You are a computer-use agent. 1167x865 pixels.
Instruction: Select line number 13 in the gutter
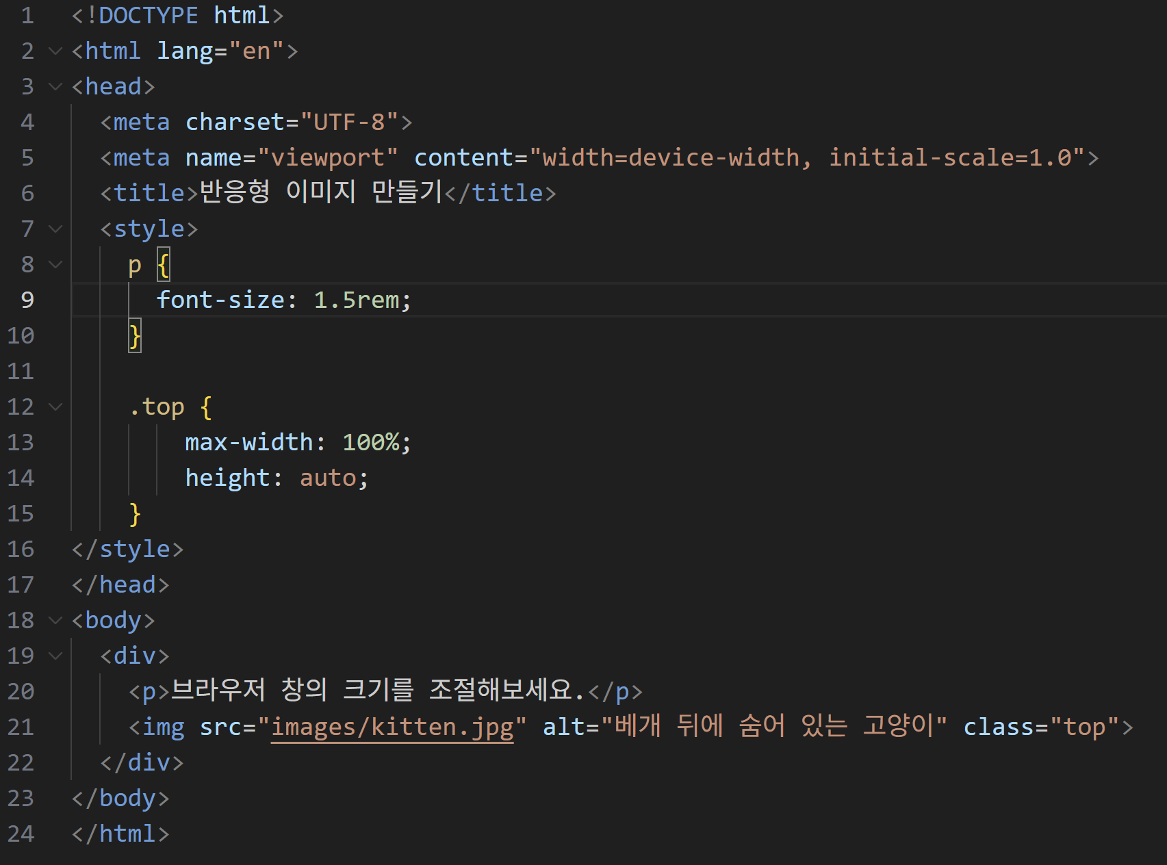[21, 442]
